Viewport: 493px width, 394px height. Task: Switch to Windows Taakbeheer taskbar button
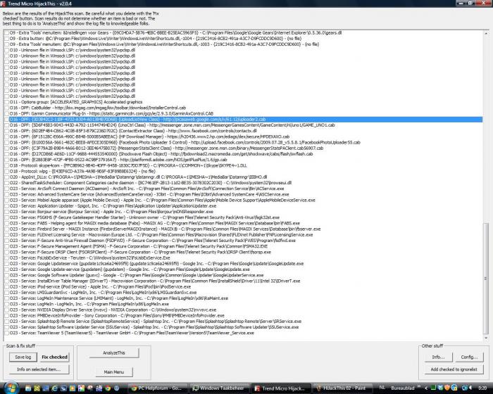(219, 388)
